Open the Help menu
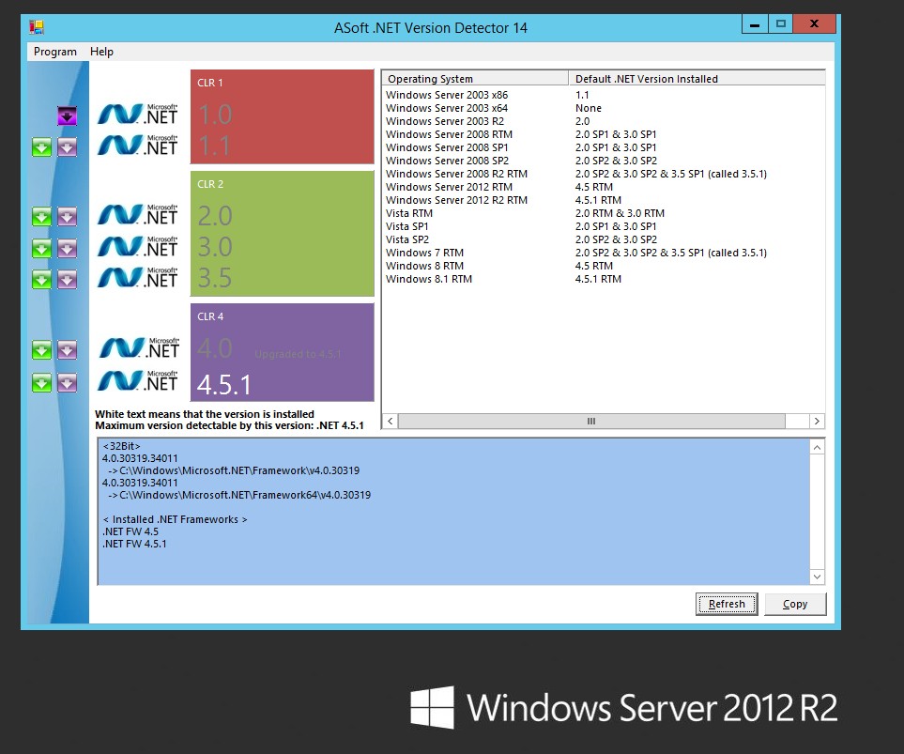904x754 pixels. pos(101,52)
